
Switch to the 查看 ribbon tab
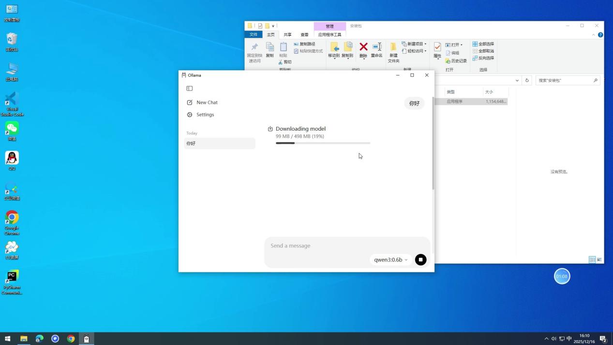point(304,35)
